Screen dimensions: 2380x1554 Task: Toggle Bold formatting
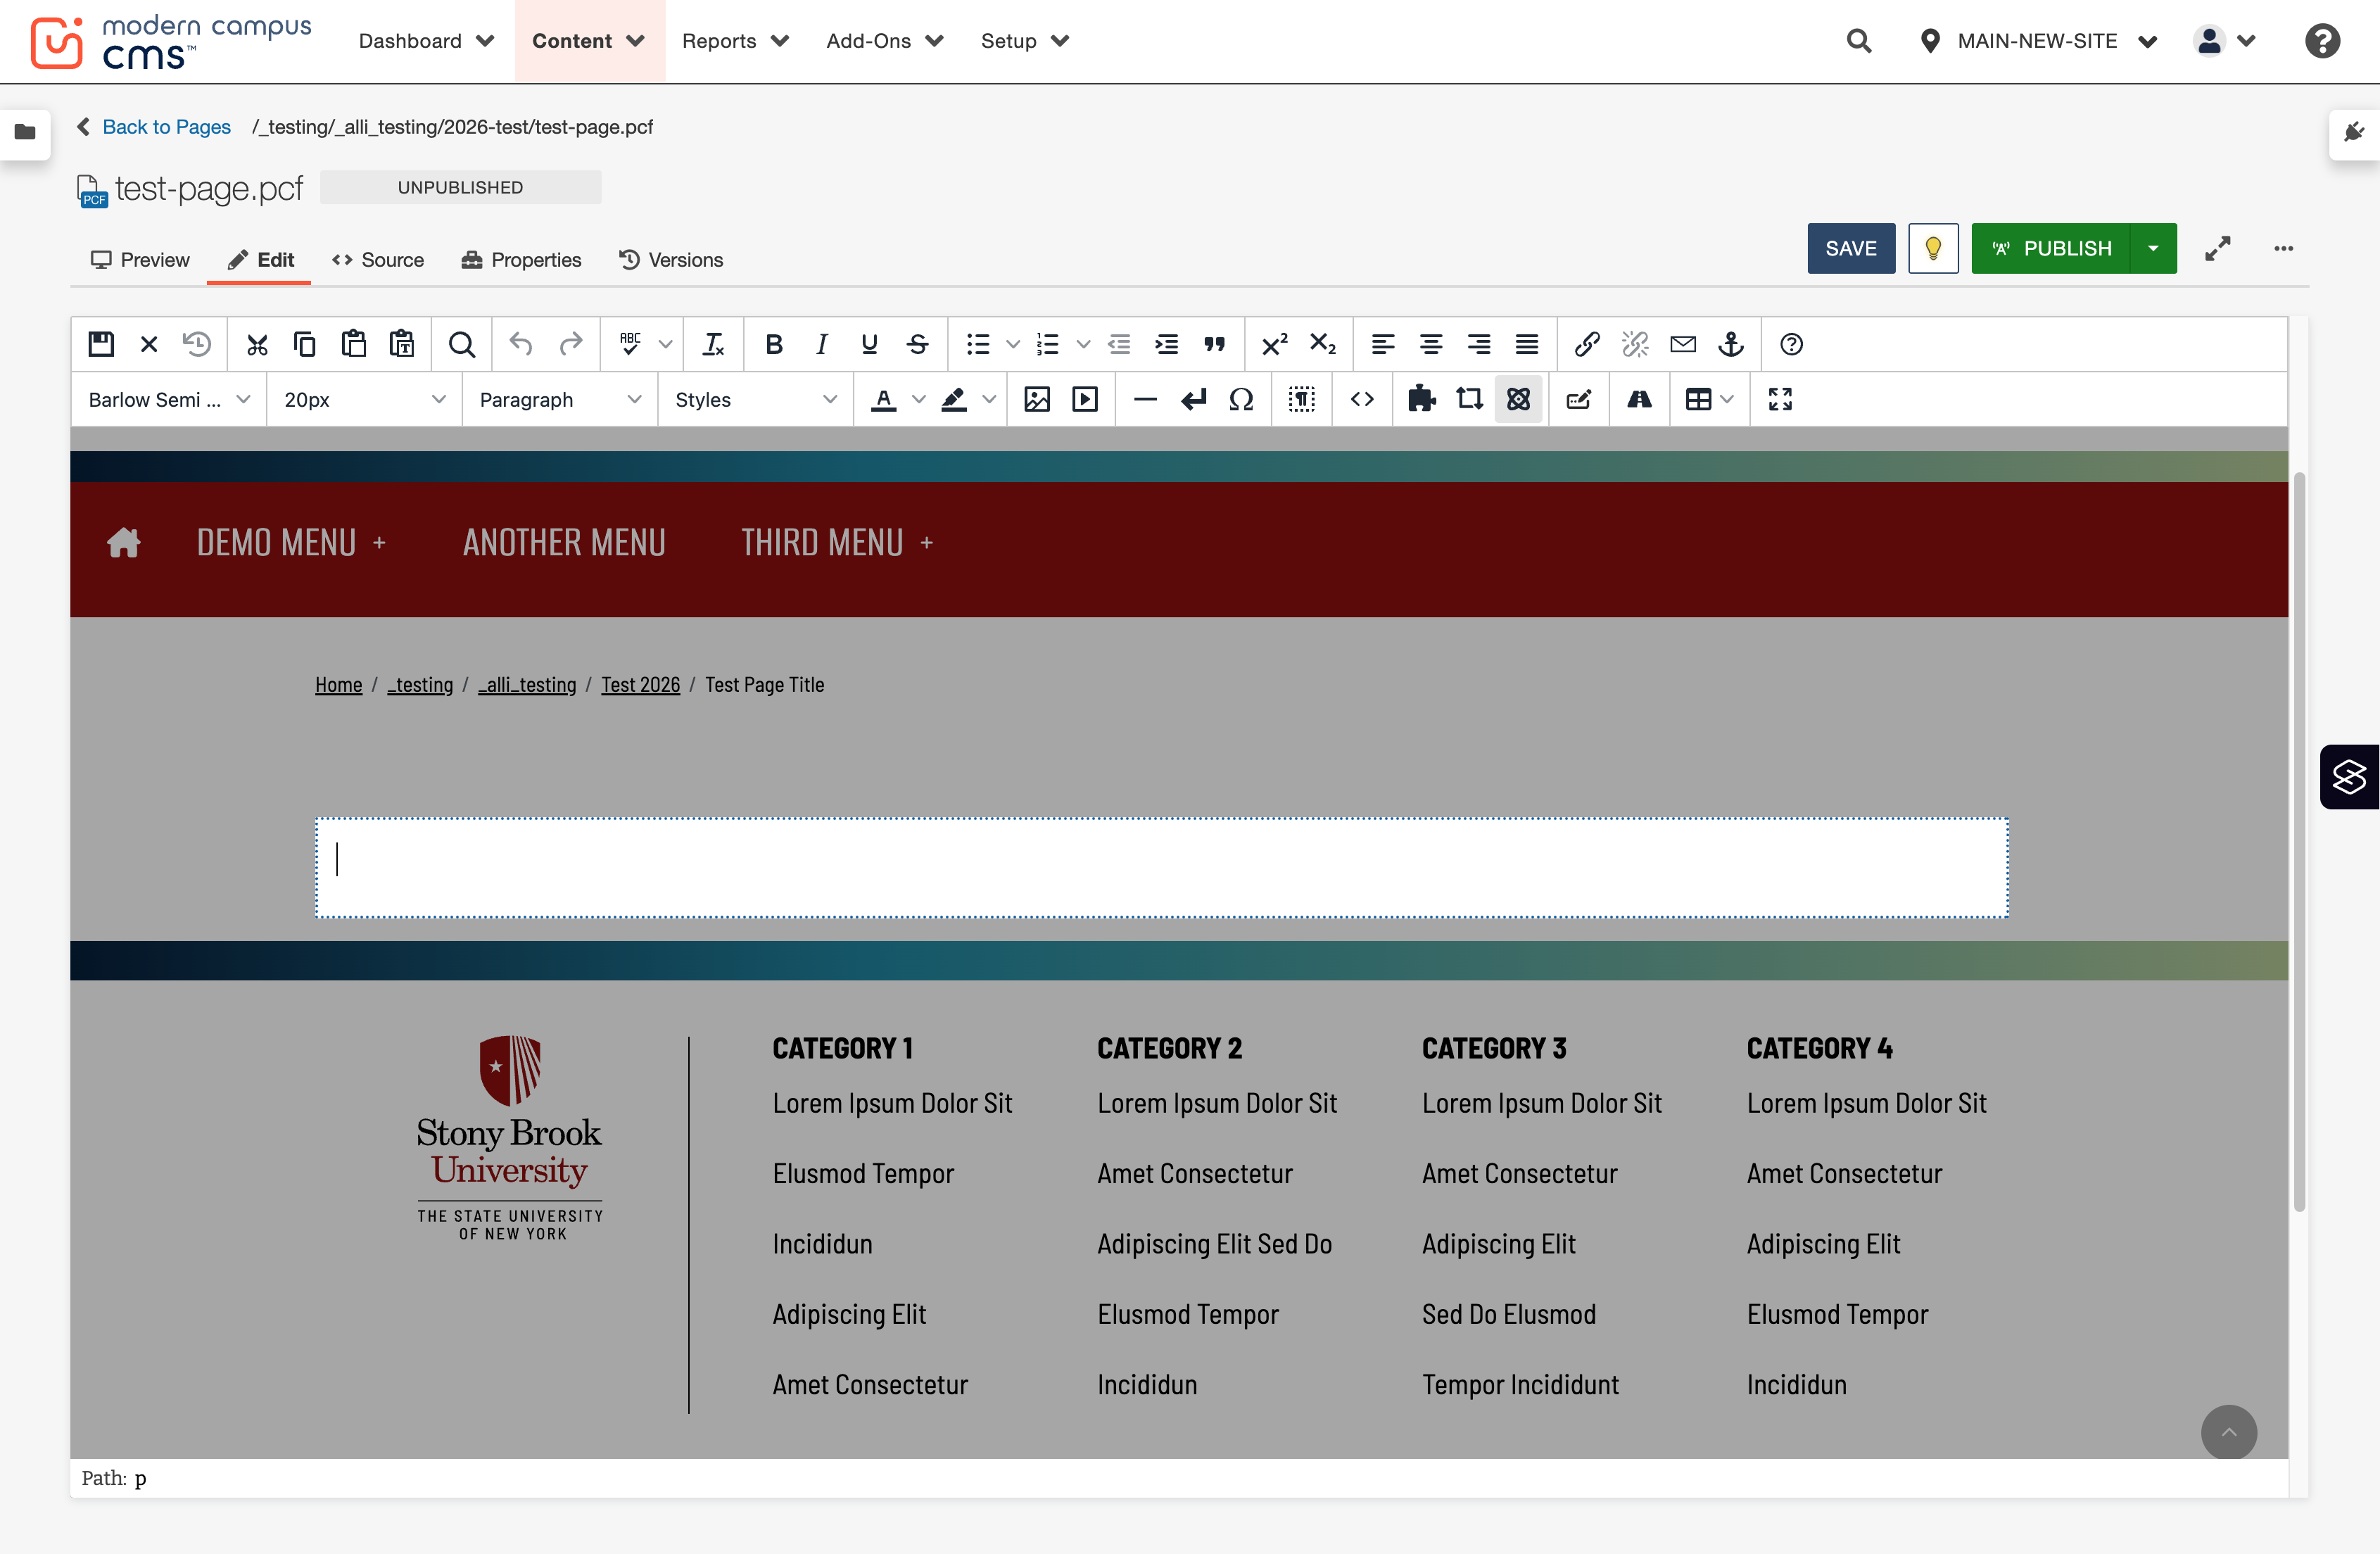tap(773, 344)
